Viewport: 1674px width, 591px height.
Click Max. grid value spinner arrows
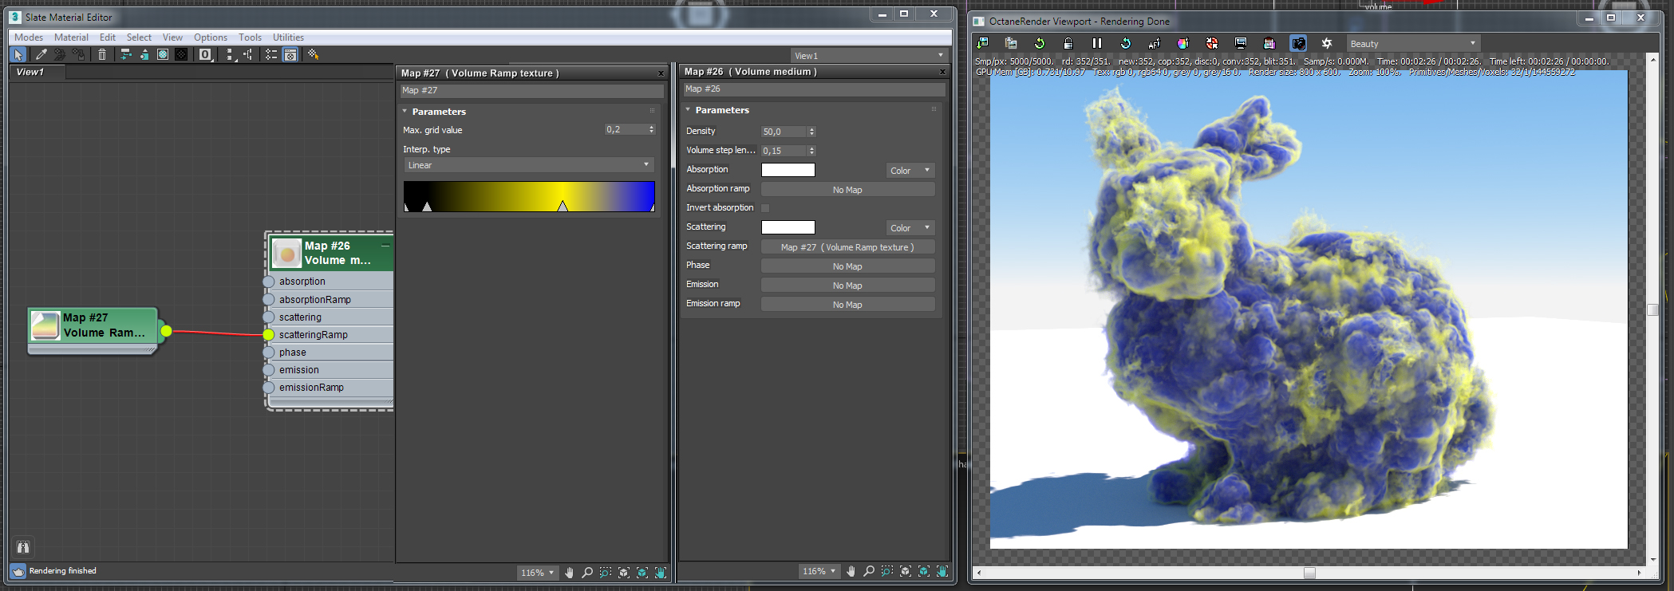point(652,130)
